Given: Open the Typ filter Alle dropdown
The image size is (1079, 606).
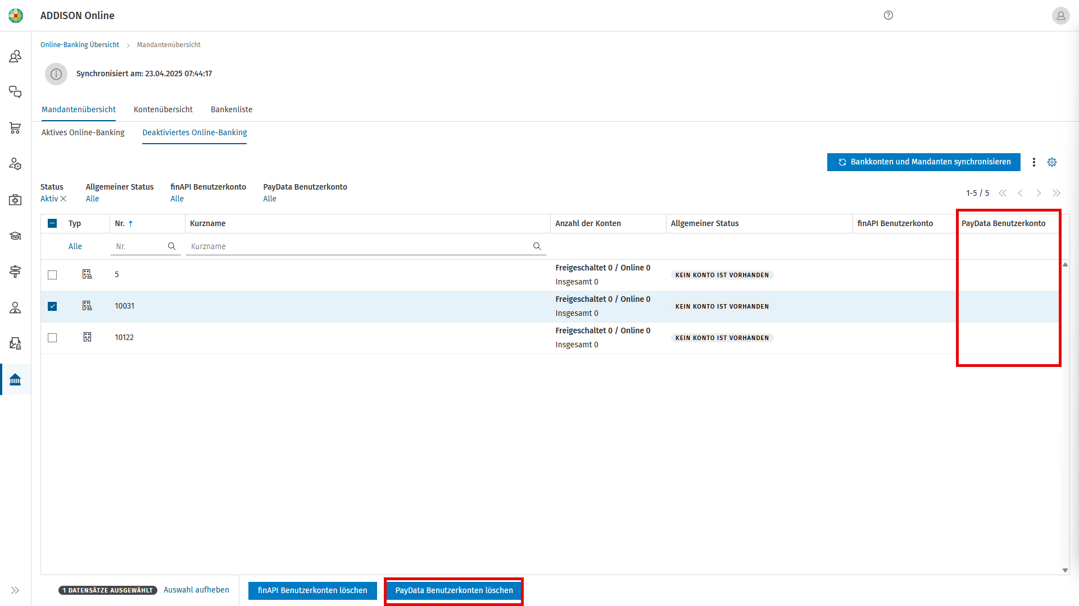Looking at the screenshot, I should coord(75,246).
